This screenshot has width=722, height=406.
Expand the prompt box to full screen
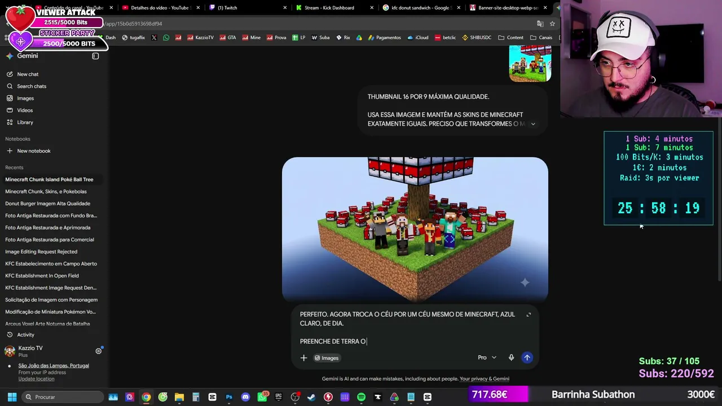pos(529,315)
